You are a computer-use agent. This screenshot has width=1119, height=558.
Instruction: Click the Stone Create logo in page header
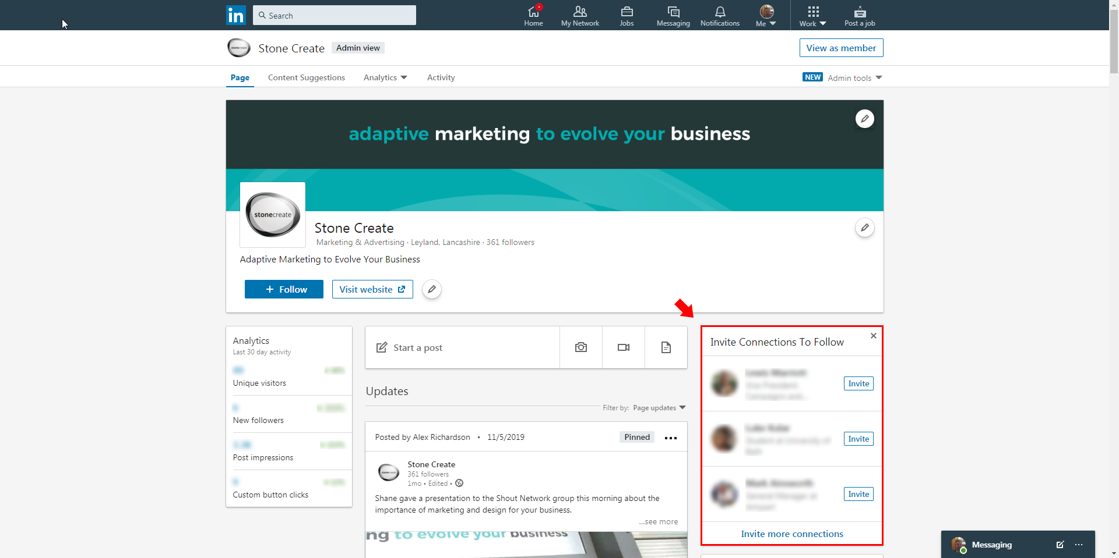point(239,48)
